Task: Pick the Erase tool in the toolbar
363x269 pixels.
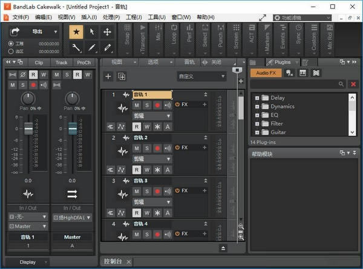Action: pyautogui.click(x=107, y=47)
